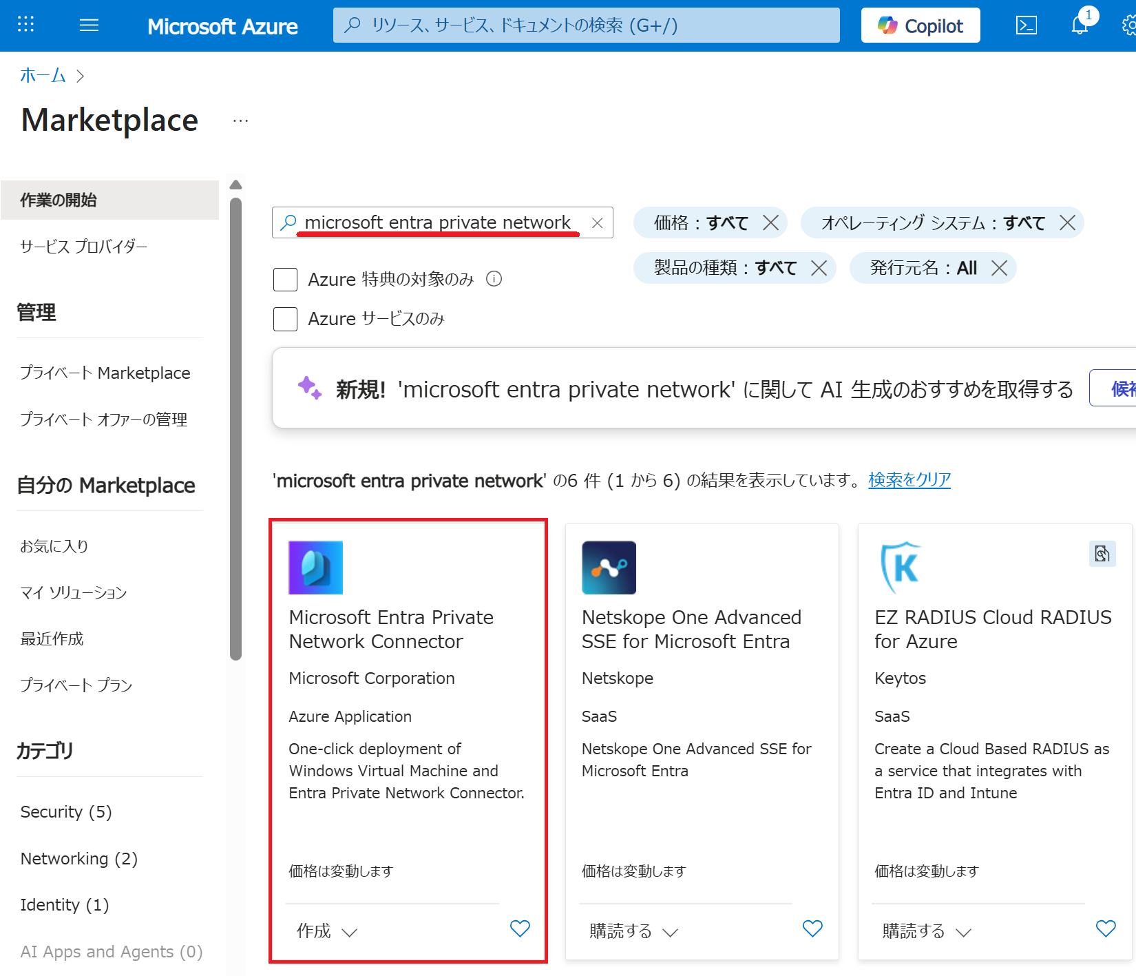Viewport: 1136px width, 976px height.
Task: Click the breadcrumb chevron after ホーム
Action: 80,76
